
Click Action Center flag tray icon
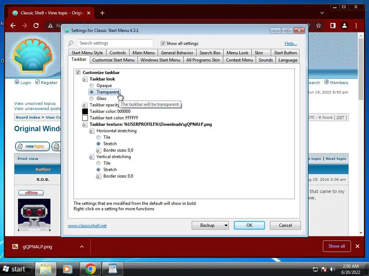click(324, 269)
